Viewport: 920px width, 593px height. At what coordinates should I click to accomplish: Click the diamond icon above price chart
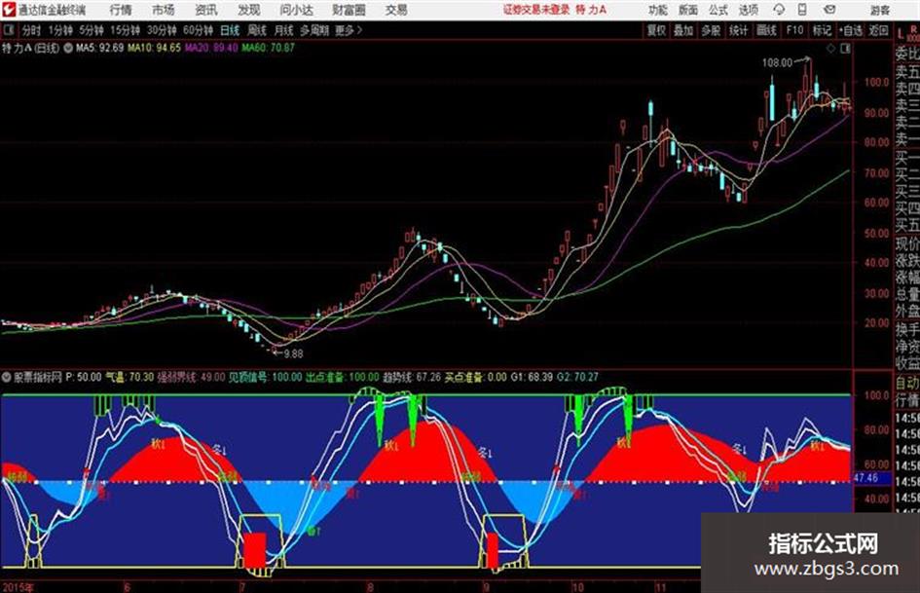[830, 49]
